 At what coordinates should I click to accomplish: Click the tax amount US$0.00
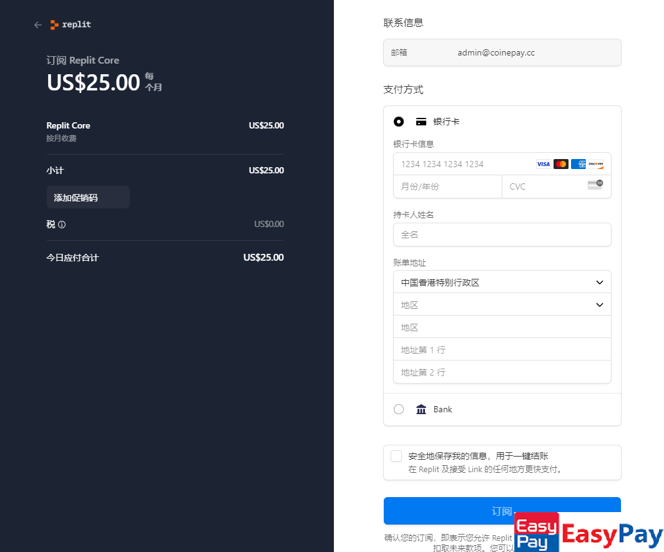coord(269,224)
